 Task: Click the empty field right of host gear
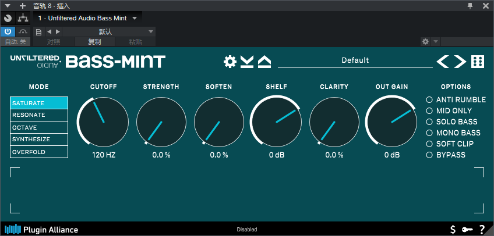point(467,41)
